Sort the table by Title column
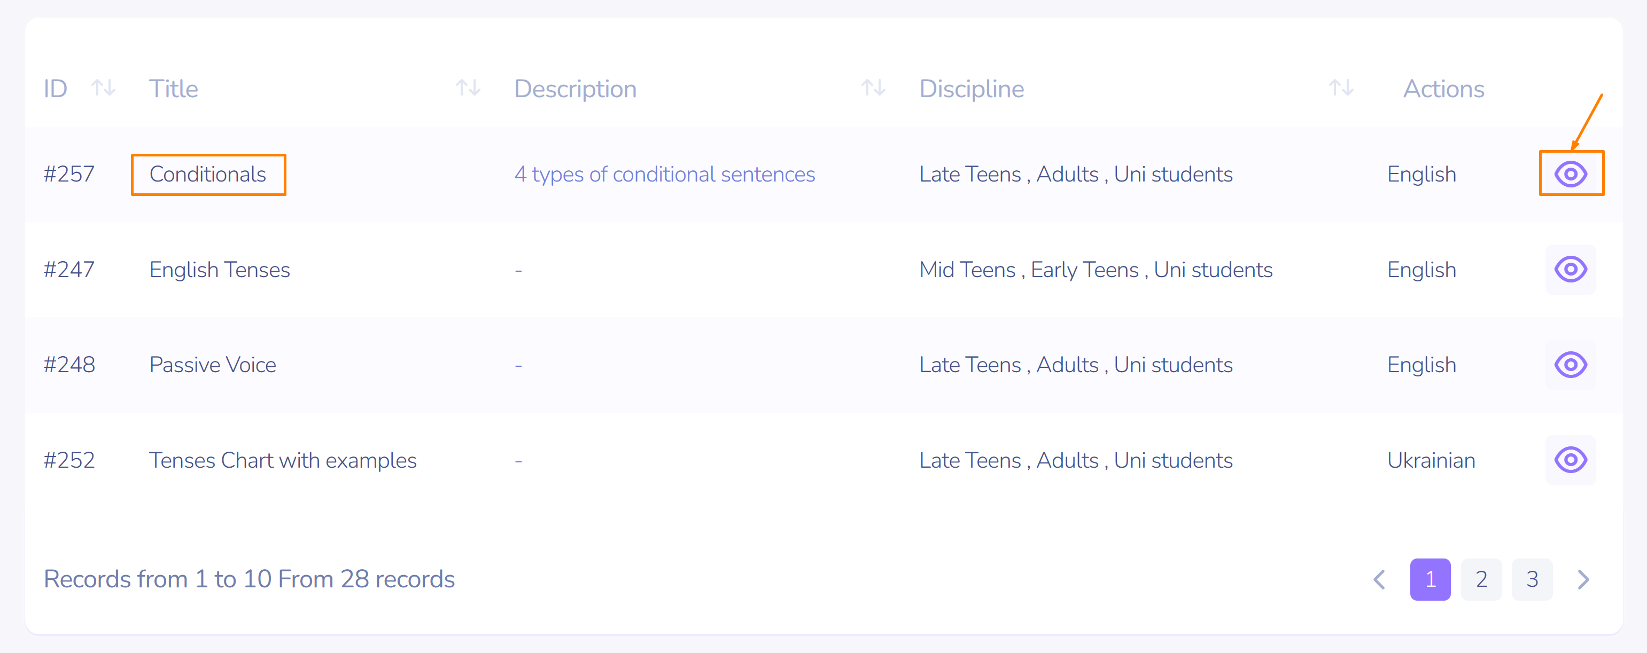This screenshot has width=1647, height=653. (468, 88)
